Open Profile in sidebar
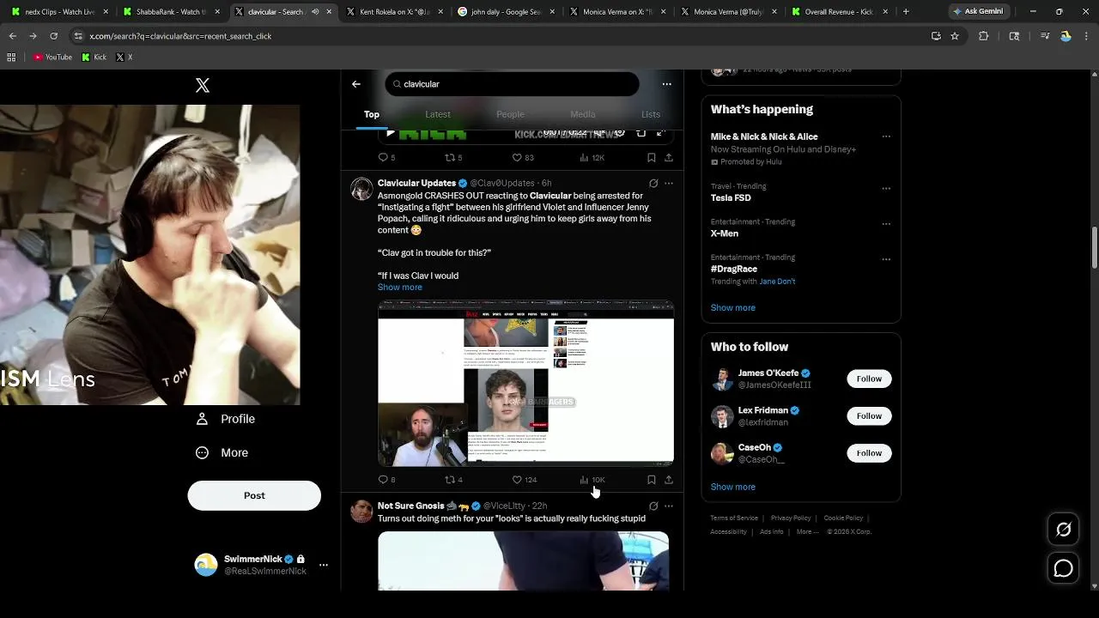The height and width of the screenshot is (618, 1099). pyautogui.click(x=226, y=419)
